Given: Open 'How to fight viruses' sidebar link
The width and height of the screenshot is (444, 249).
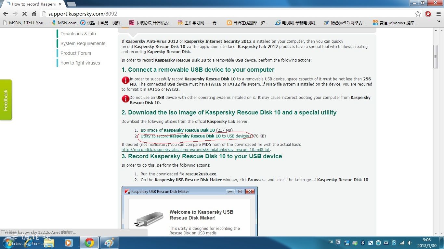Looking at the screenshot, I should point(80,63).
